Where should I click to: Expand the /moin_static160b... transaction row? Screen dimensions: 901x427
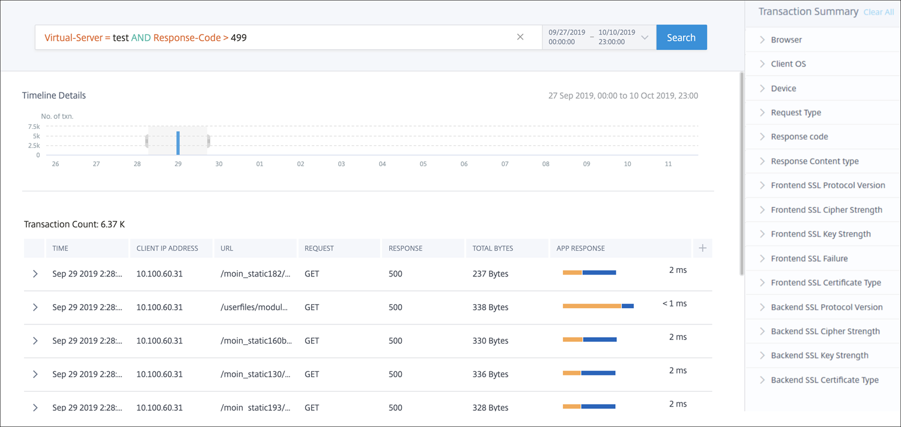coord(35,341)
